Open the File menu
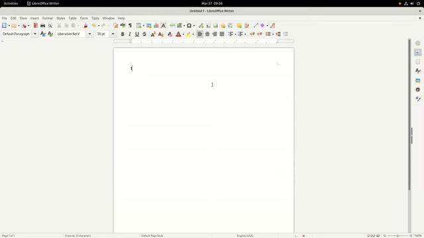The image size is (424, 238). (5, 18)
